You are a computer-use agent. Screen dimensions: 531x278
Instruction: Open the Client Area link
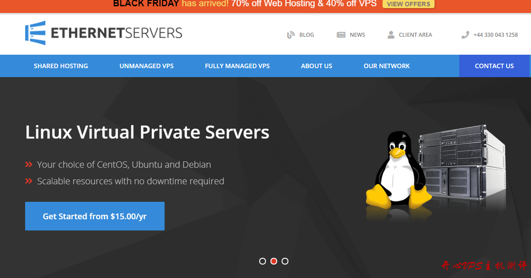pyautogui.click(x=415, y=35)
